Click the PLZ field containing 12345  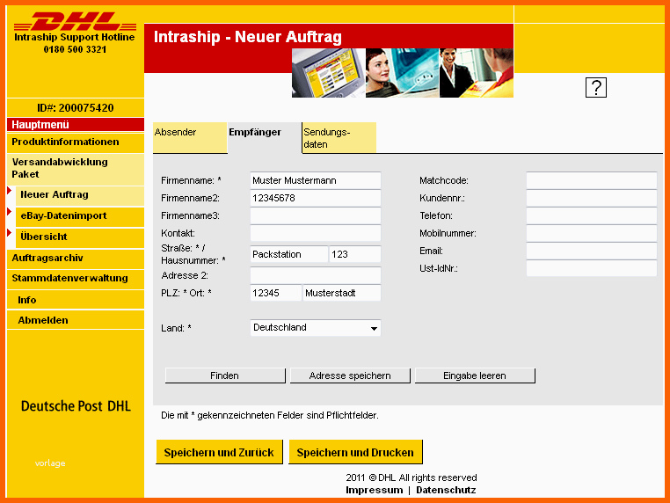(x=275, y=293)
